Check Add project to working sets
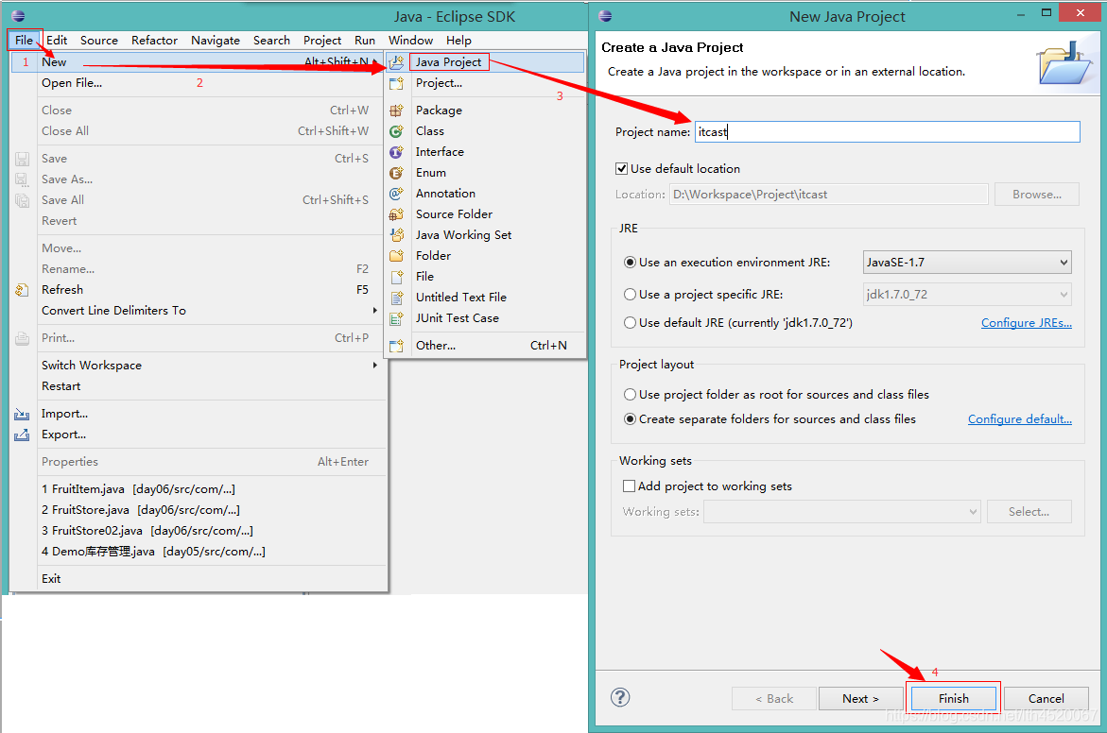The image size is (1107, 733). [629, 486]
